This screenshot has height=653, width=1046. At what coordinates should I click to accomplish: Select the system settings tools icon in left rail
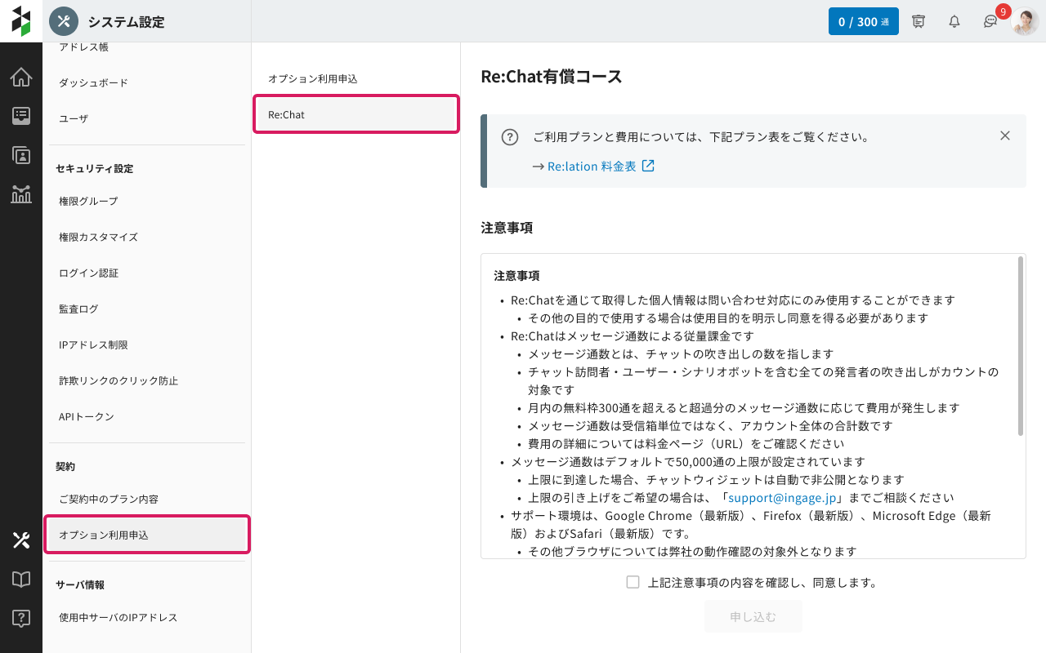(x=21, y=540)
